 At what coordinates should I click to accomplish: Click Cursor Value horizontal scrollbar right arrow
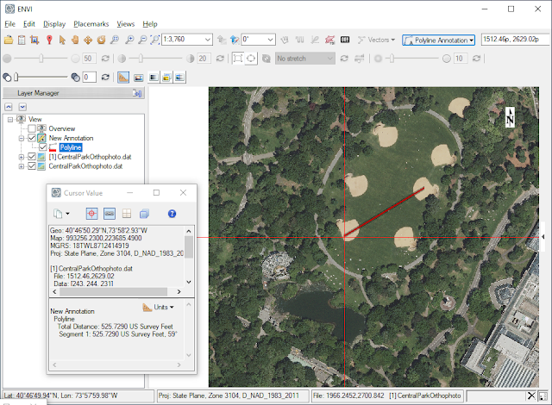coord(179,292)
